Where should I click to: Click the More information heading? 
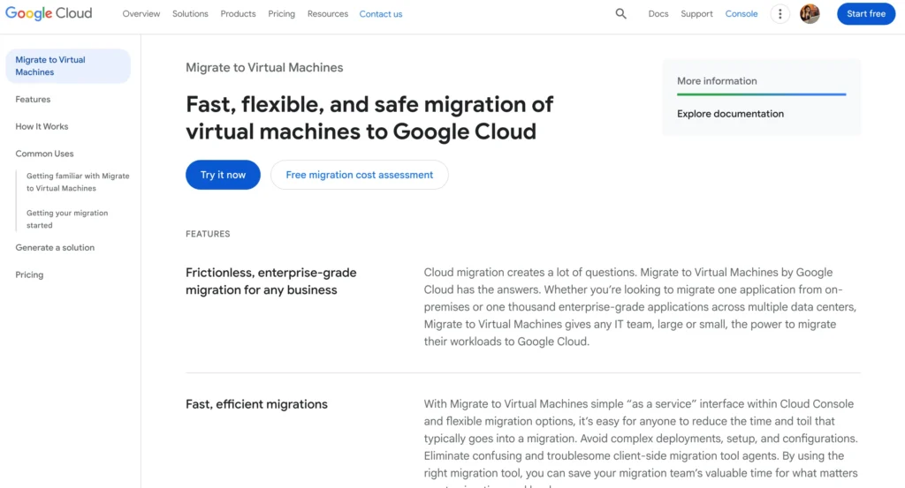coord(717,80)
